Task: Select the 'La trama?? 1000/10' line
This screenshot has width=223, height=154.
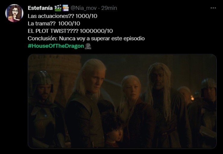Action: click(54, 23)
